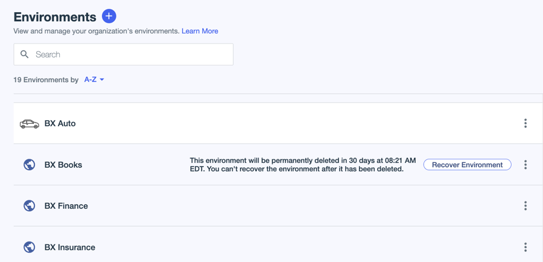Viewport: 543px width, 262px height.
Task: Click the BX Auto car icon
Action: click(x=29, y=124)
